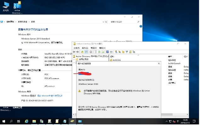Go back in Active Directory toolbar
200x126 pixels.
(74, 52)
